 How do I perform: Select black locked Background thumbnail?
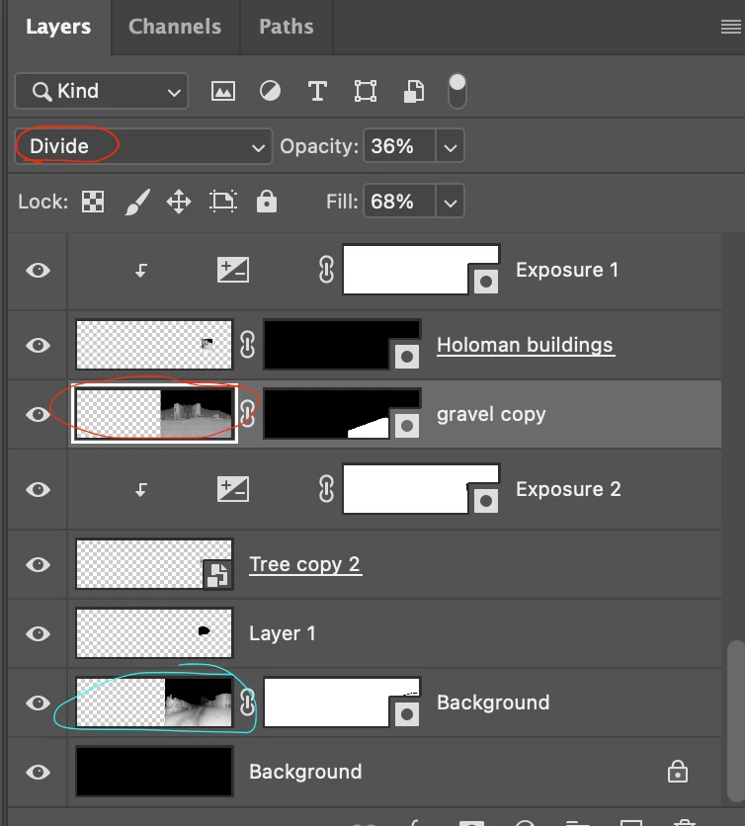click(154, 772)
